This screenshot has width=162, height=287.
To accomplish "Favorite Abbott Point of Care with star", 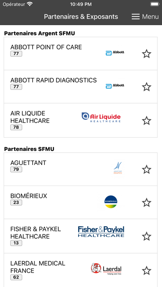I will click(146, 54).
